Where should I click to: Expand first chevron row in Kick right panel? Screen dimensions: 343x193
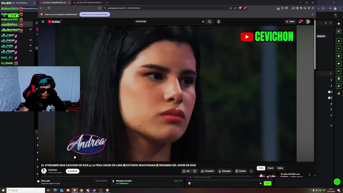(331, 80)
